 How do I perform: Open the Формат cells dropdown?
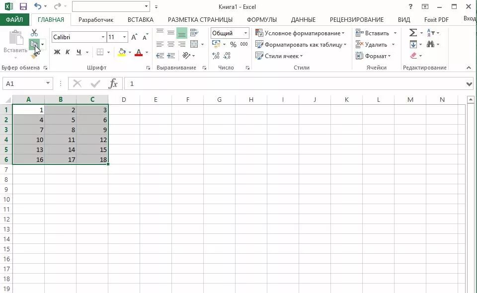pyautogui.click(x=373, y=56)
